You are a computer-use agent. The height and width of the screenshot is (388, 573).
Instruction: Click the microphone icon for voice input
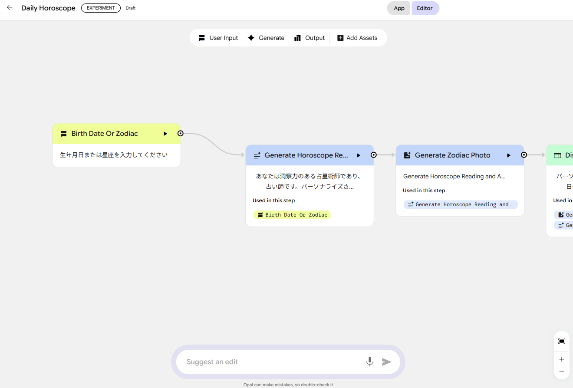369,362
